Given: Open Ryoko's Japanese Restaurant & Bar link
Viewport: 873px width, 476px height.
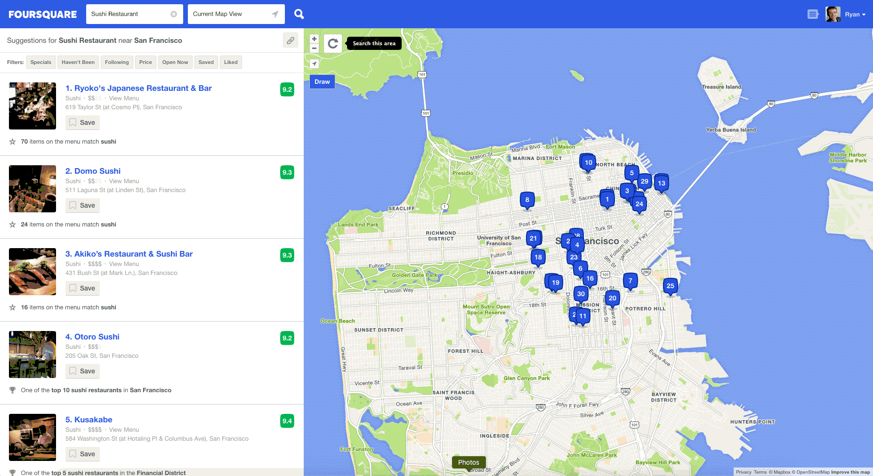Looking at the screenshot, I should 138,88.
